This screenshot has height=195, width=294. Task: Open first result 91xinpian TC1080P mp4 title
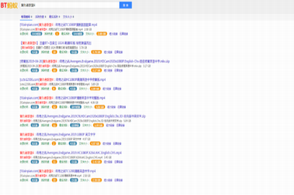58,25
